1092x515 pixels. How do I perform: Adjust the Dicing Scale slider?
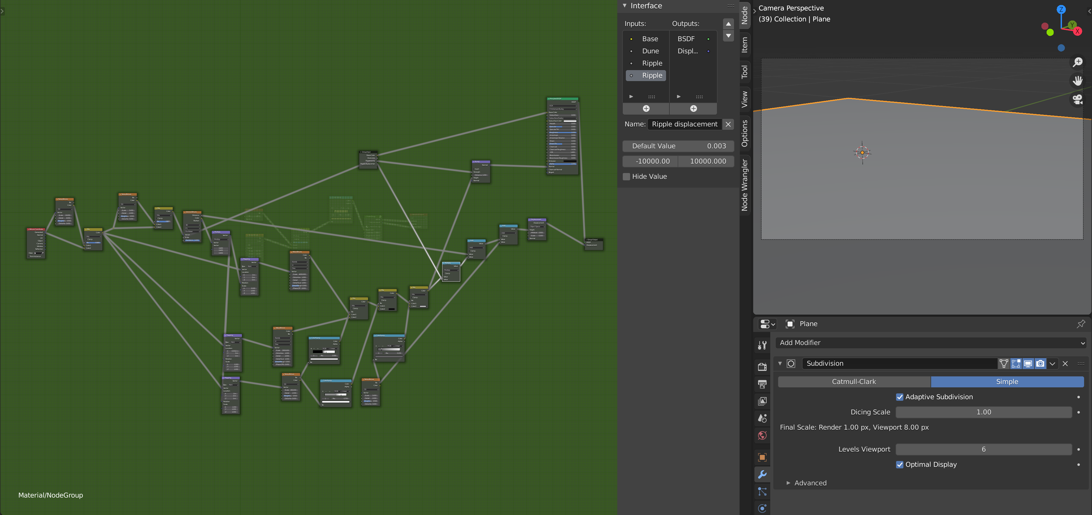(983, 412)
